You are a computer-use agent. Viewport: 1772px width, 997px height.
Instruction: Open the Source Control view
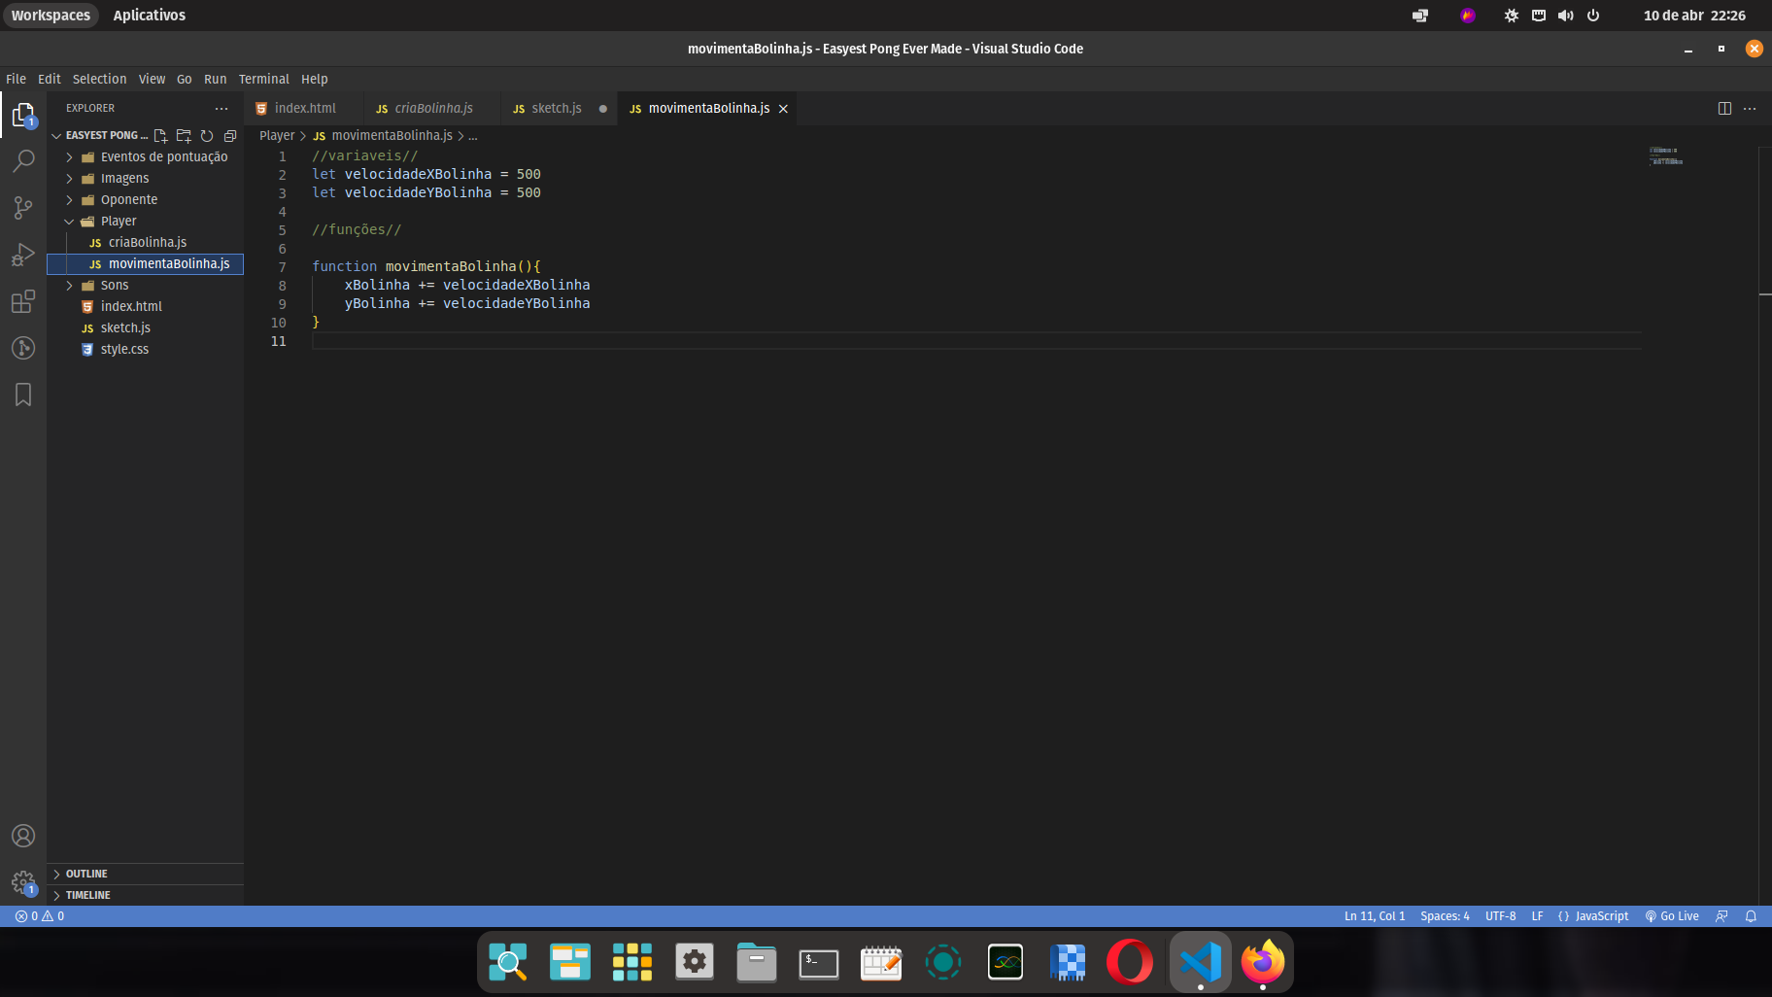coord(23,207)
